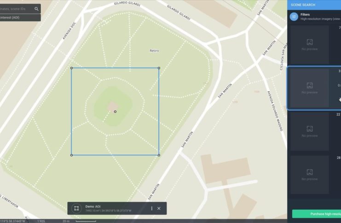Viewport: 341px width, 223px height.
Task: Click the AOI center point handle
Action: tap(115, 111)
